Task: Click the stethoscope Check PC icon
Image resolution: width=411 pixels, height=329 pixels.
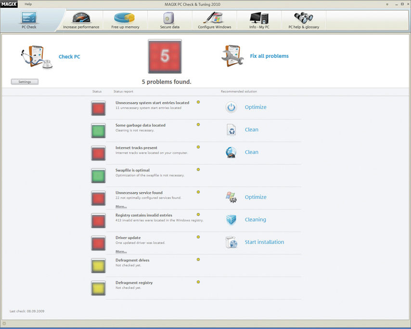Action: [x=37, y=57]
